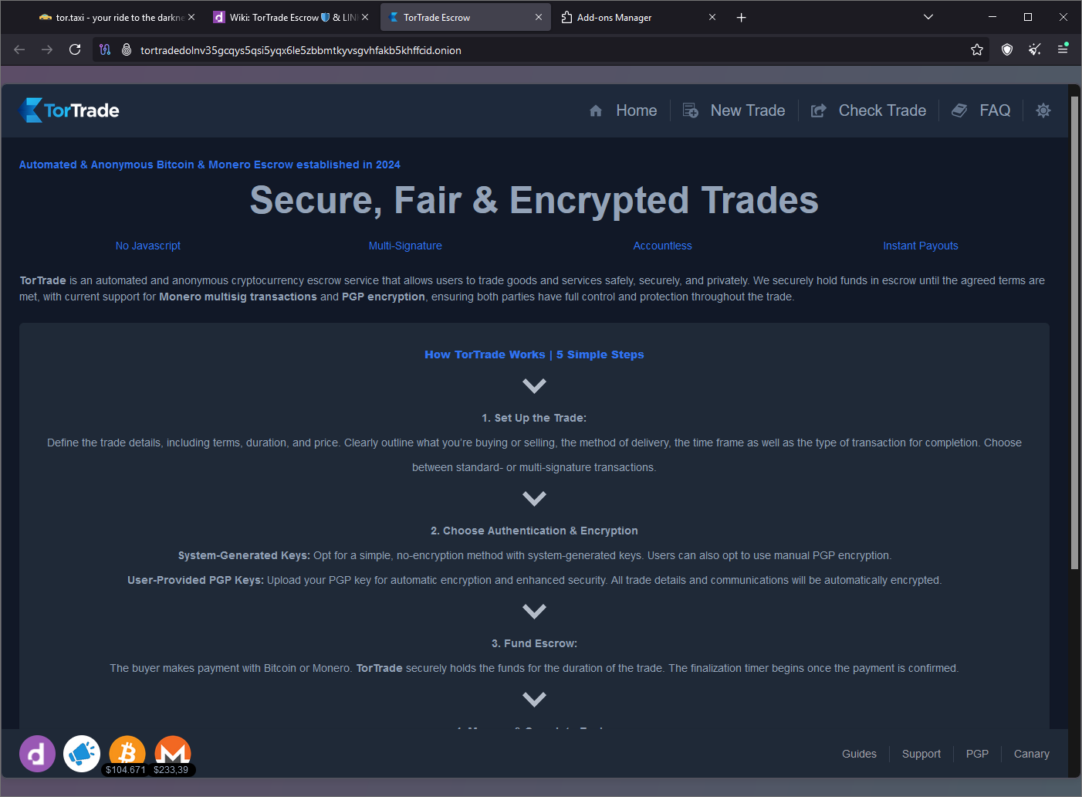Open the Support footer link

[921, 754]
